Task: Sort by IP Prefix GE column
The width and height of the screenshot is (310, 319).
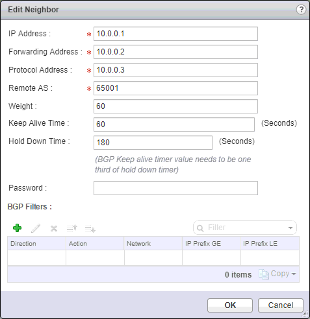Action: coord(211,244)
